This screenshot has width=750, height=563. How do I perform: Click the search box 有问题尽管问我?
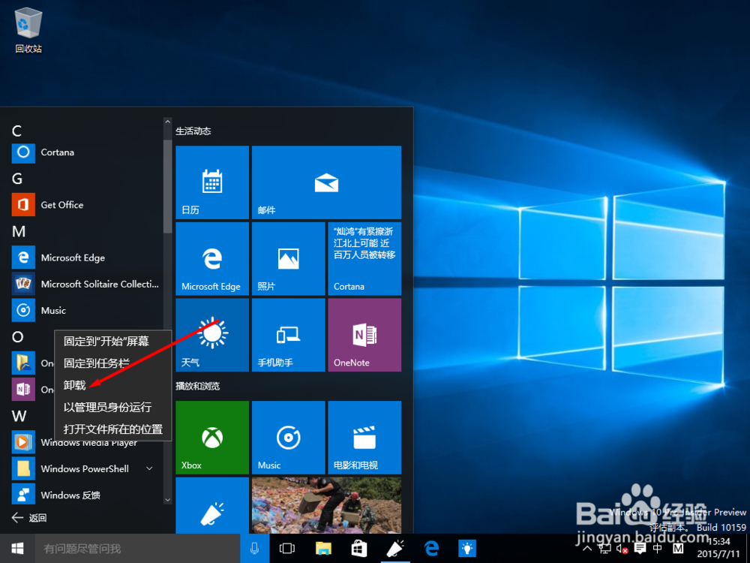click(x=138, y=548)
